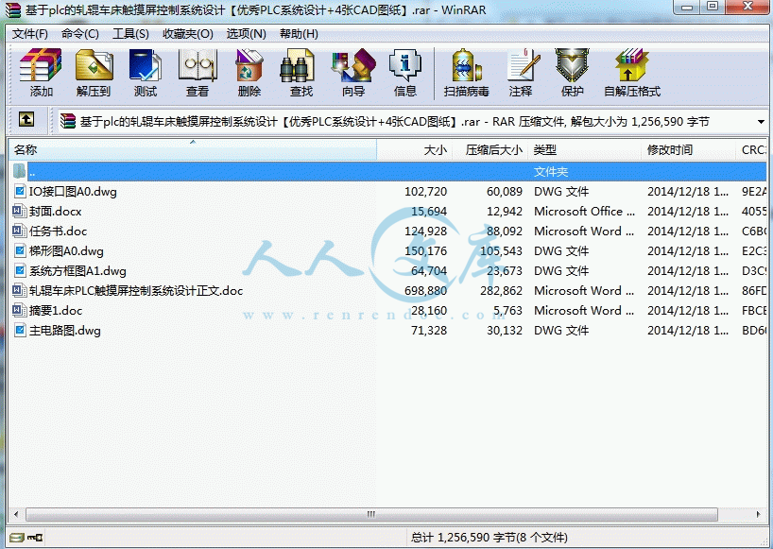Select the 摘要1.doc file name
This screenshot has width=773, height=549.
[x=56, y=311]
